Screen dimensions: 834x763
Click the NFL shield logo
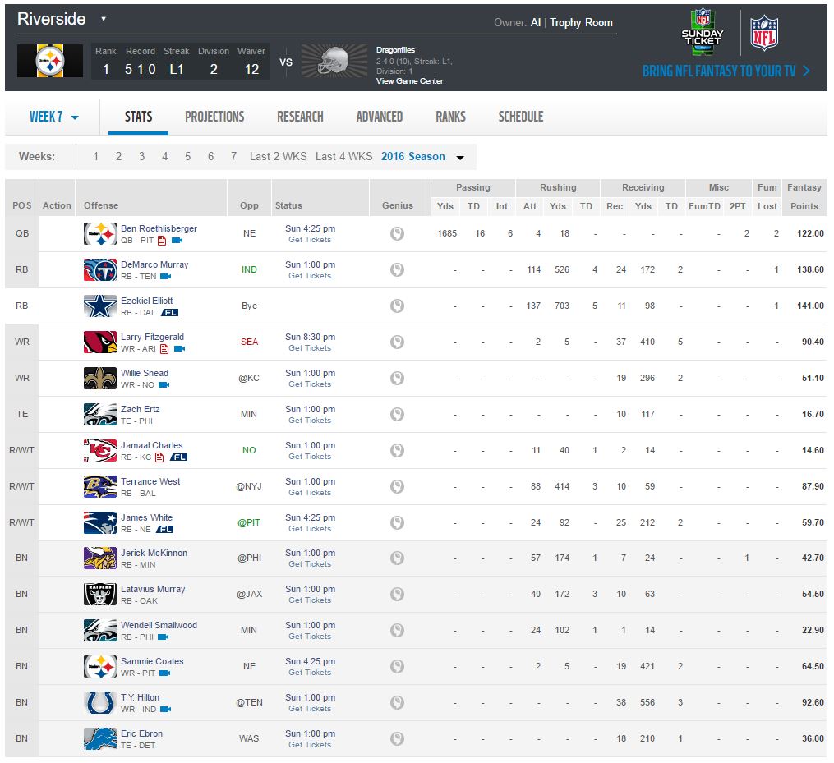(x=764, y=33)
